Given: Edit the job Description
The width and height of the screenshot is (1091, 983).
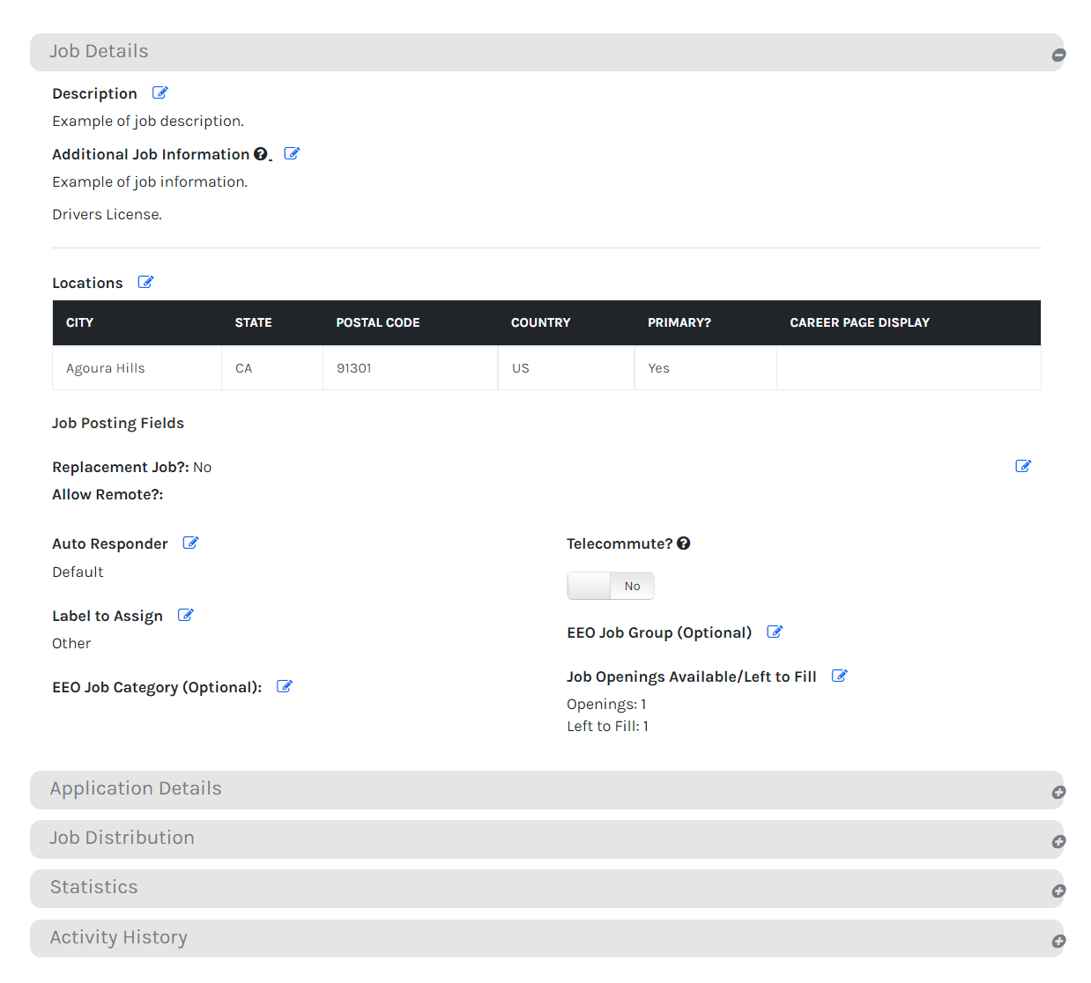Looking at the screenshot, I should point(160,92).
